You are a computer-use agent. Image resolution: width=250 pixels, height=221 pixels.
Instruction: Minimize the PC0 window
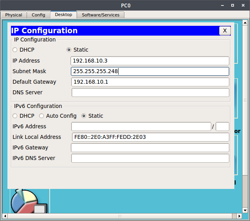coord(222,5)
